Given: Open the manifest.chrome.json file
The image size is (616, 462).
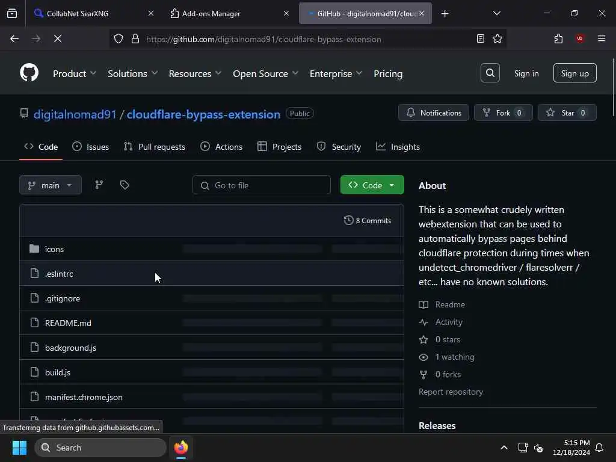Looking at the screenshot, I should click(84, 397).
